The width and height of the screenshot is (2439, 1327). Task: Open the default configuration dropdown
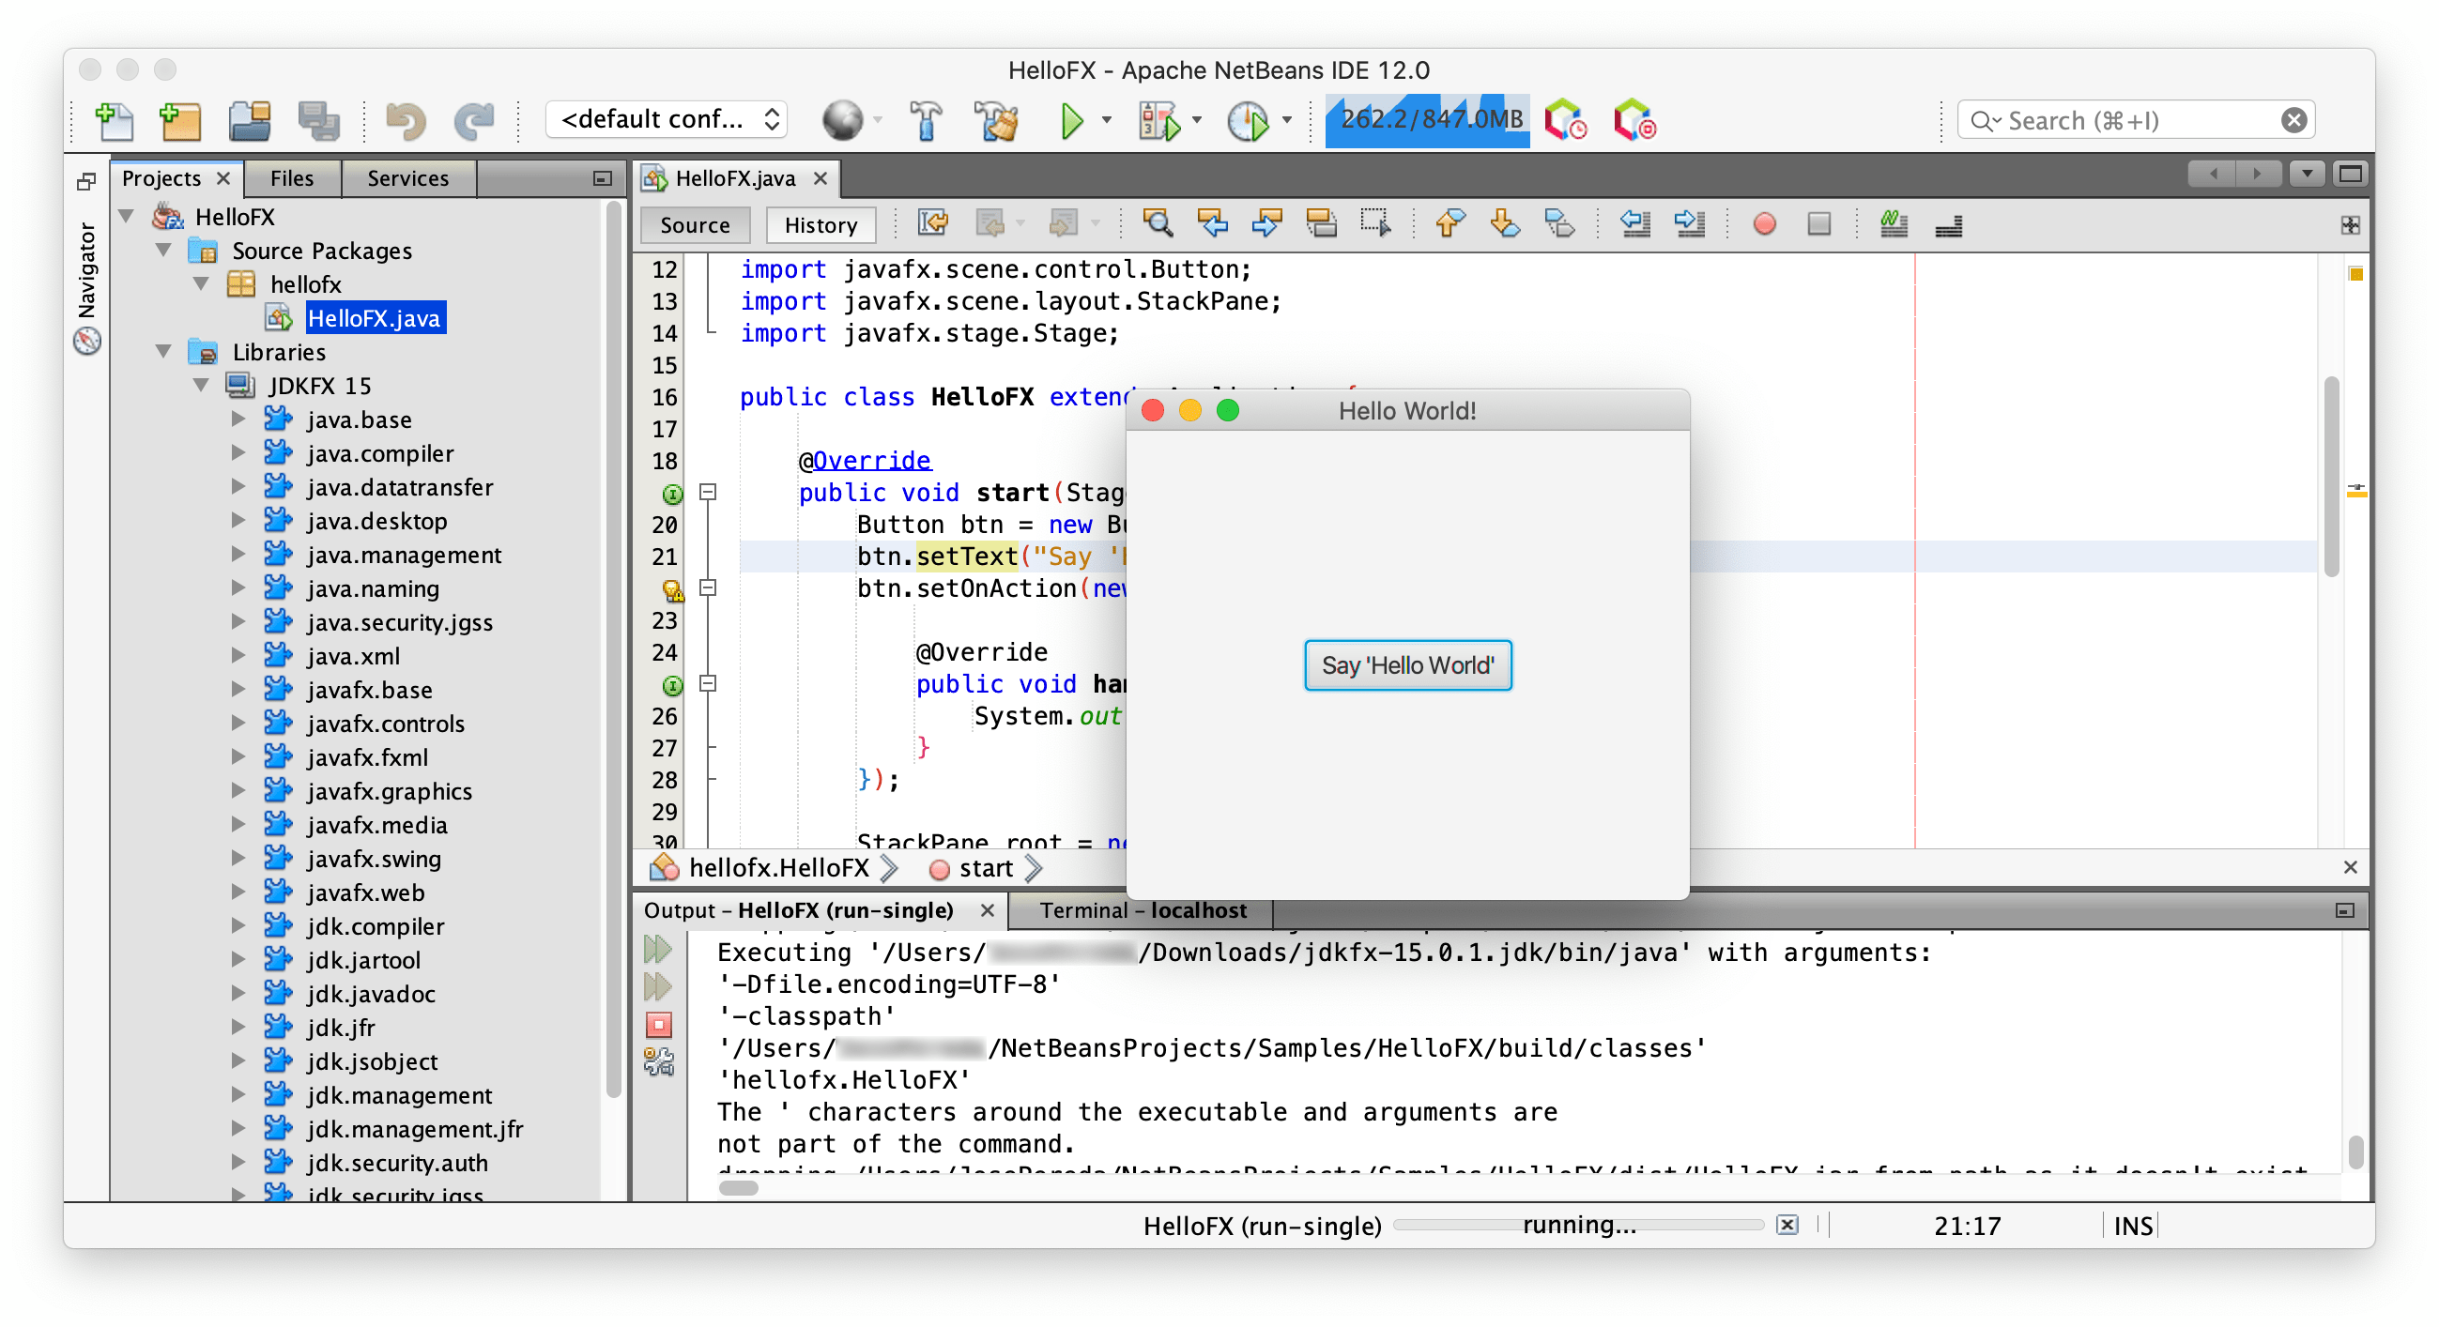(x=667, y=119)
